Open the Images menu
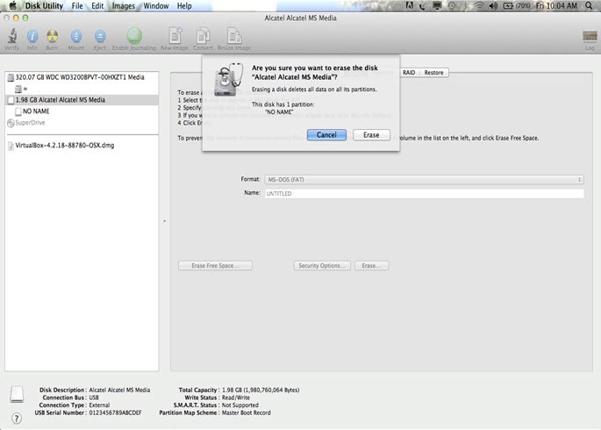This screenshot has width=601, height=430. [x=124, y=6]
